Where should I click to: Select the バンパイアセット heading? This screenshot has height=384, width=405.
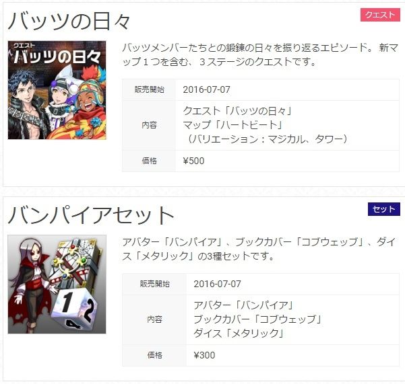[91, 215]
